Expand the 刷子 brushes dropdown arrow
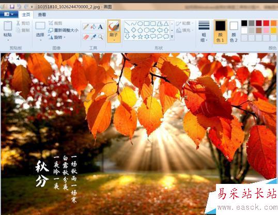 [x=114, y=40]
